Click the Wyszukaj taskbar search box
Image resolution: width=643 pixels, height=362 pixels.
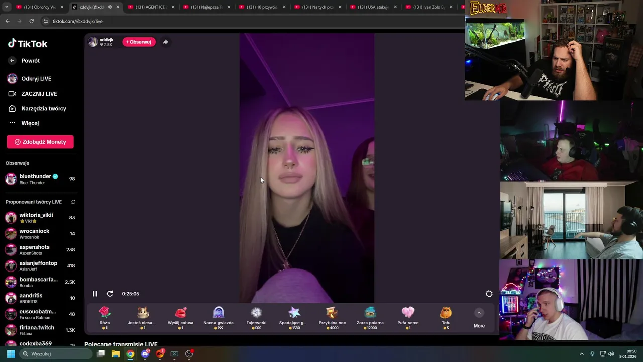point(56,354)
